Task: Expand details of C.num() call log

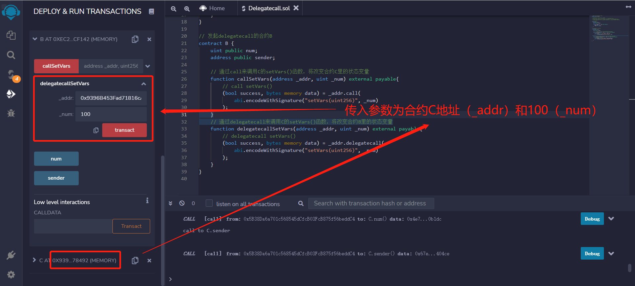Action: pyautogui.click(x=611, y=219)
